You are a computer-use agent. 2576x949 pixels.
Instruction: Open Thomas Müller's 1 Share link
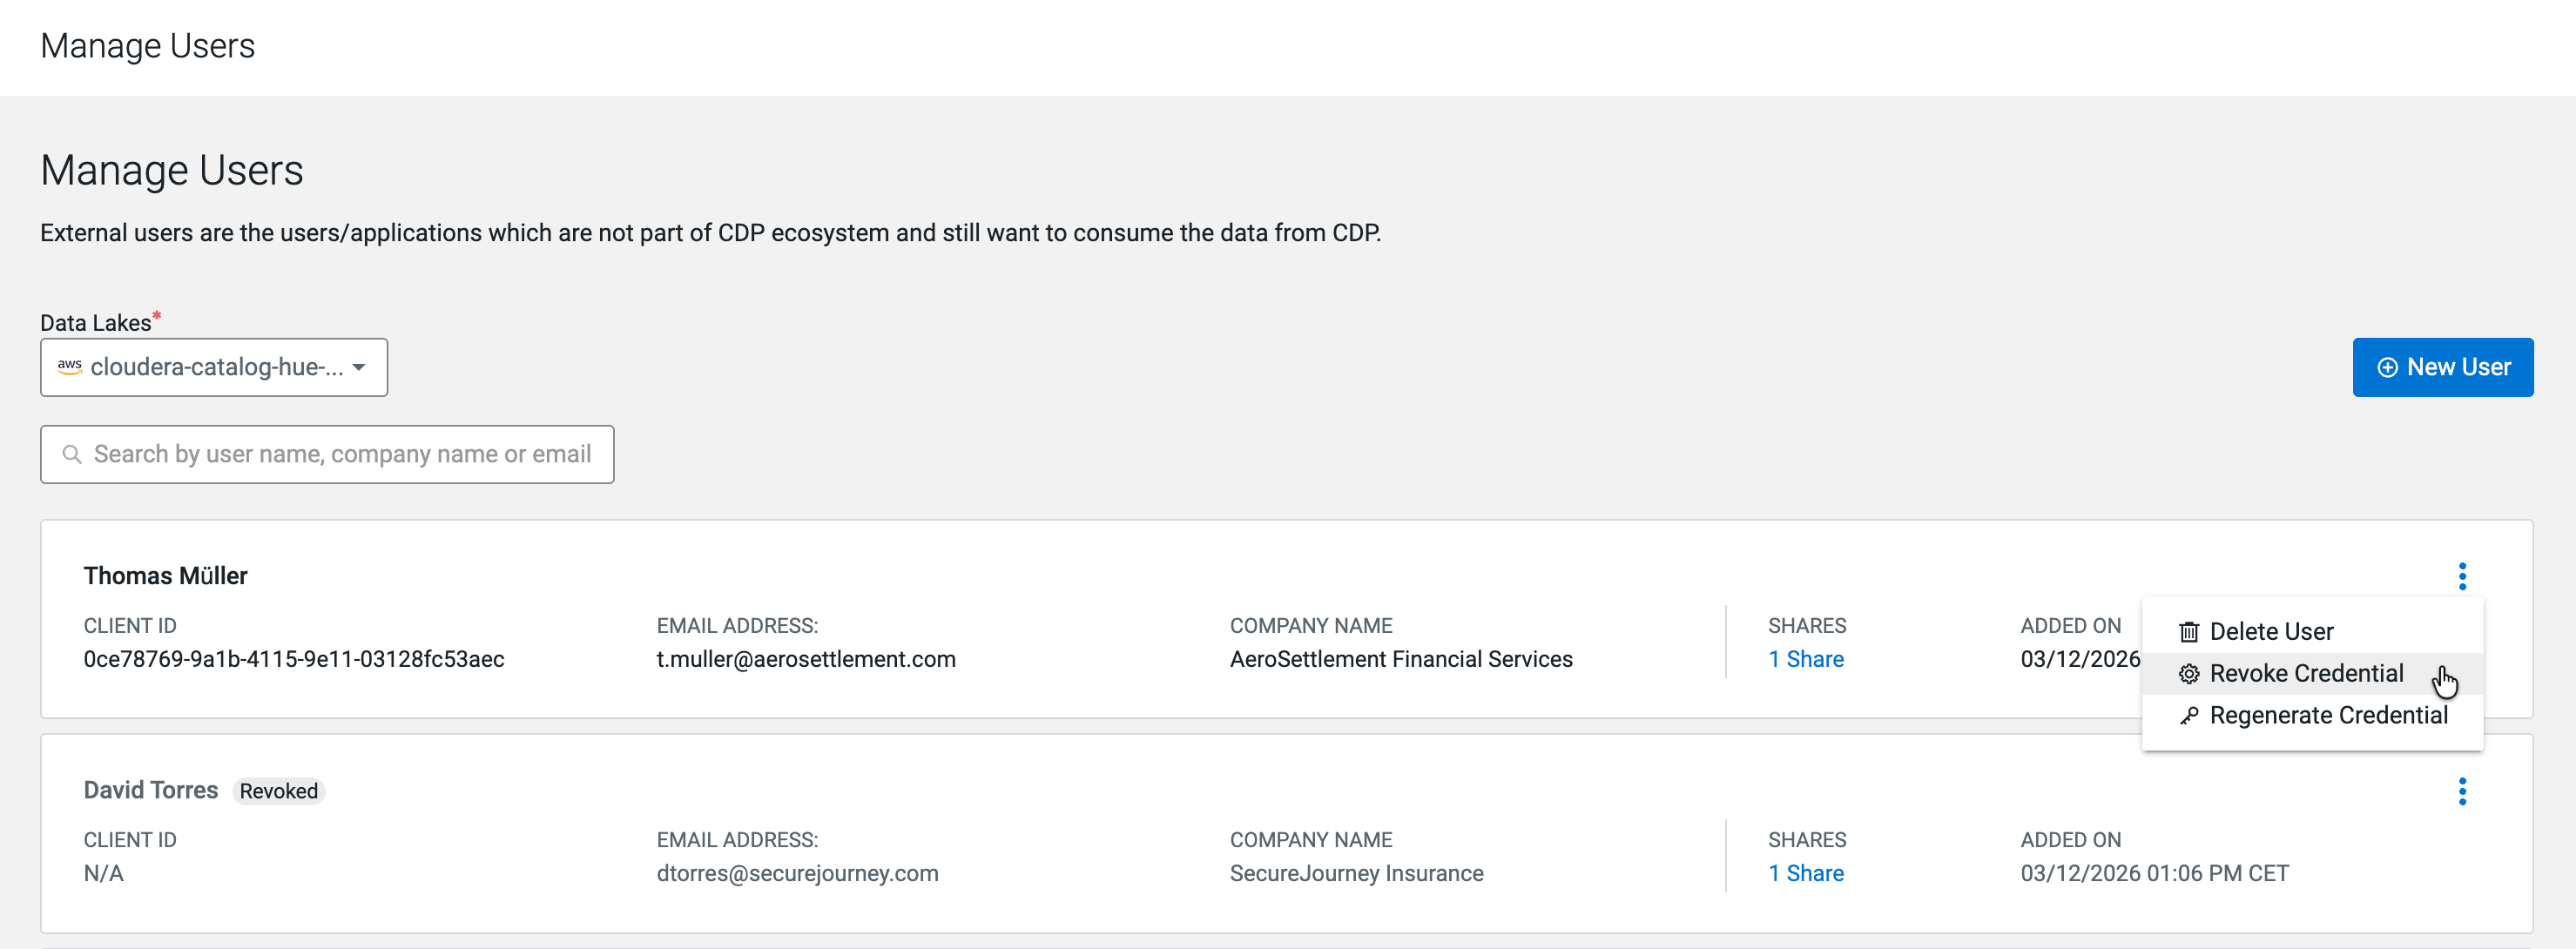1805,659
